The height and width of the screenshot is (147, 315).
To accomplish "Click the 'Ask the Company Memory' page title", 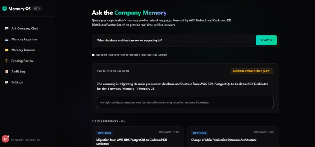I will click(x=129, y=13).
